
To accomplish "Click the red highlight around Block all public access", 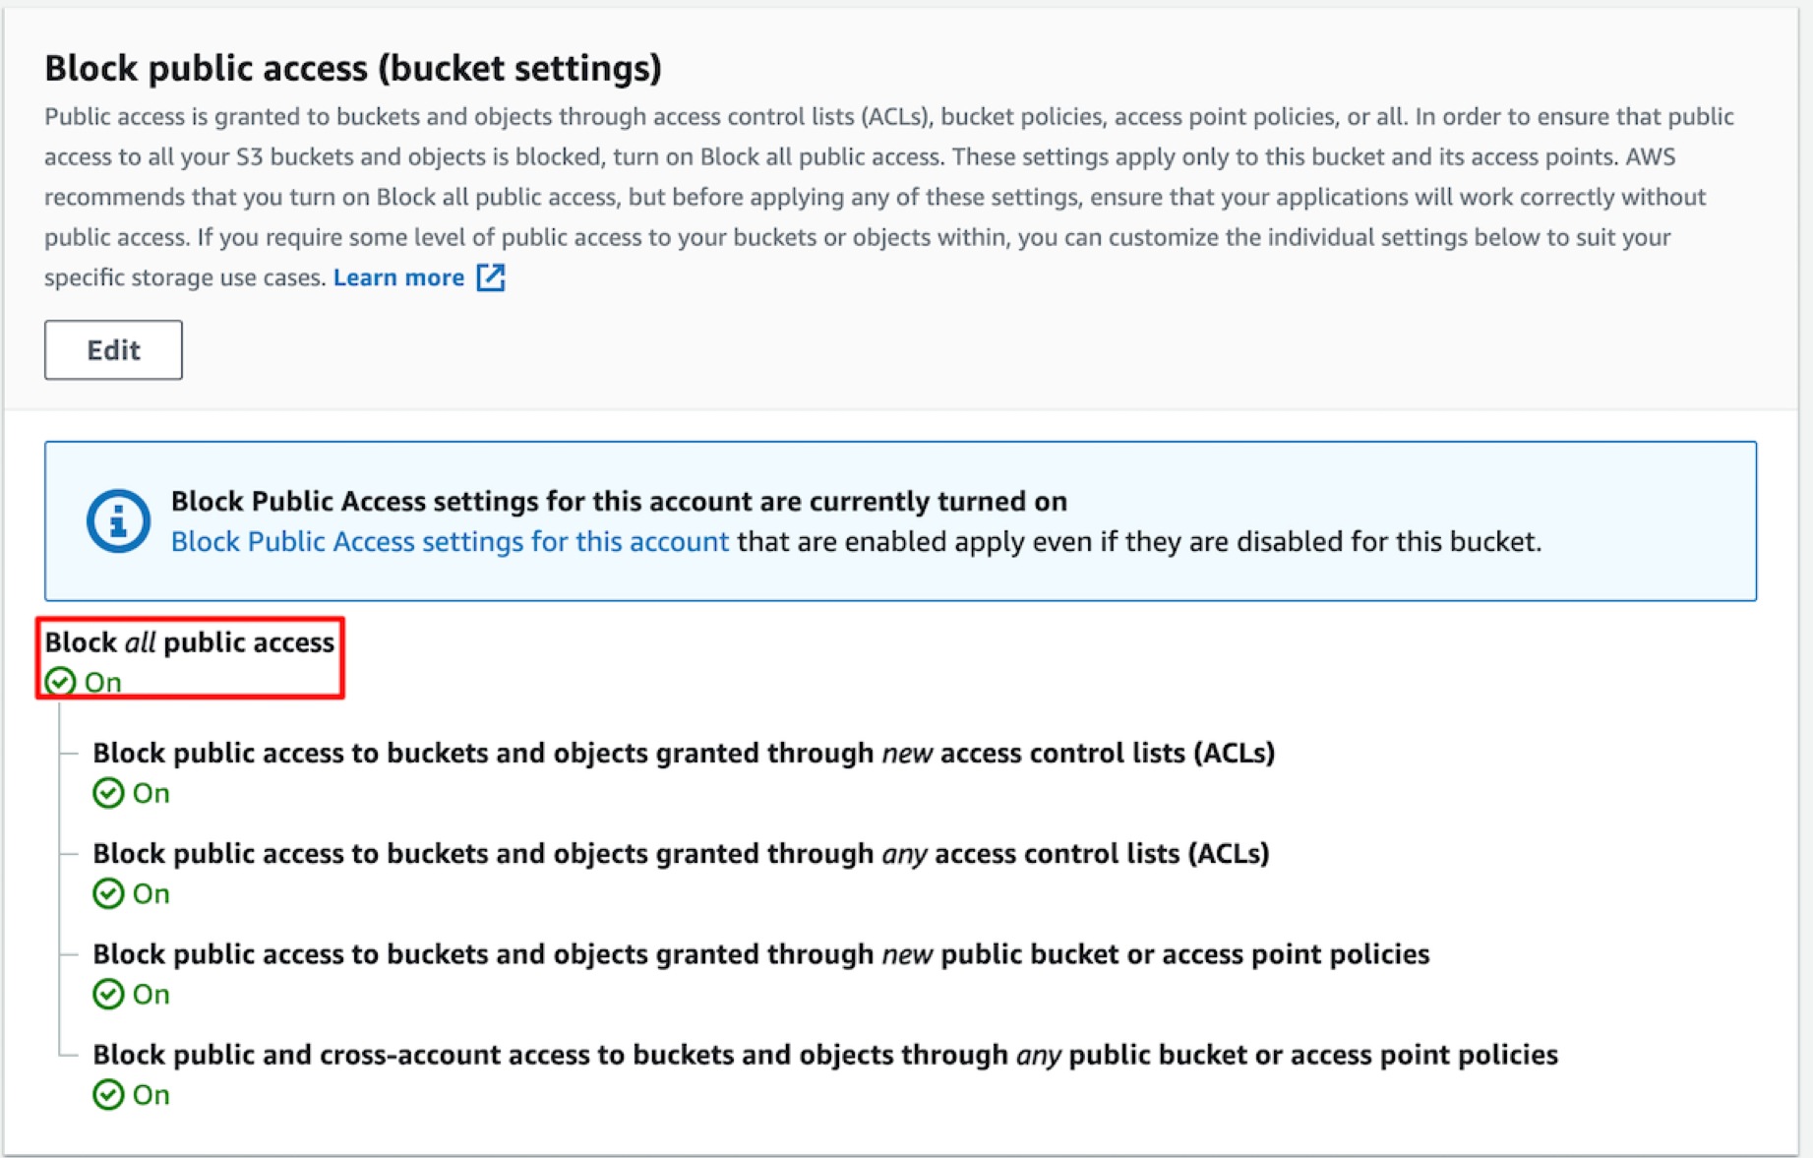I will [190, 658].
